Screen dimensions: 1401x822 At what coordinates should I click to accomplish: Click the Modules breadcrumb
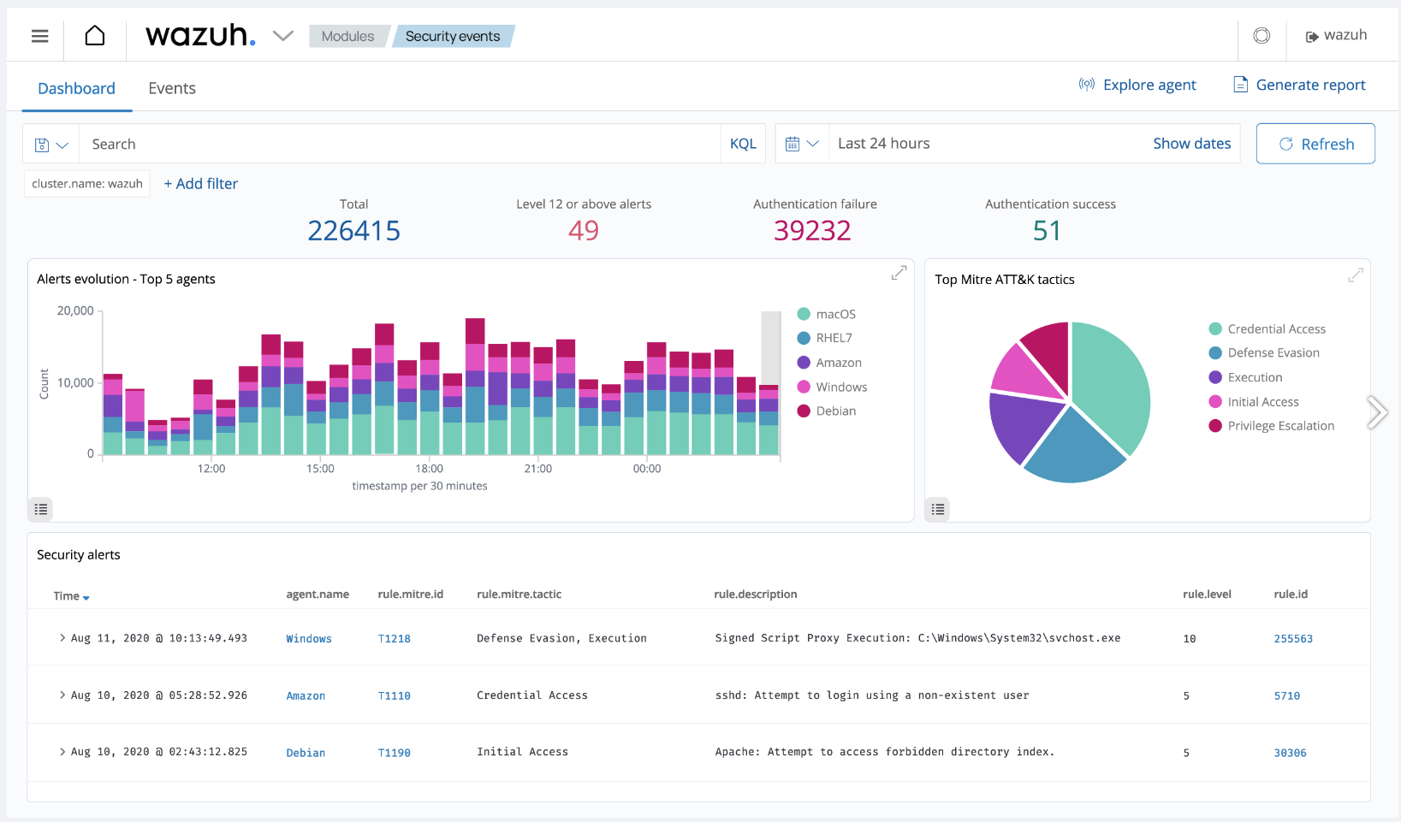(x=347, y=36)
